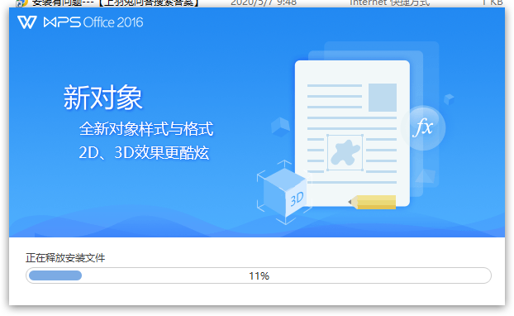Click the yellow pencil illustration
This screenshot has height=316, width=514.
click(x=372, y=202)
